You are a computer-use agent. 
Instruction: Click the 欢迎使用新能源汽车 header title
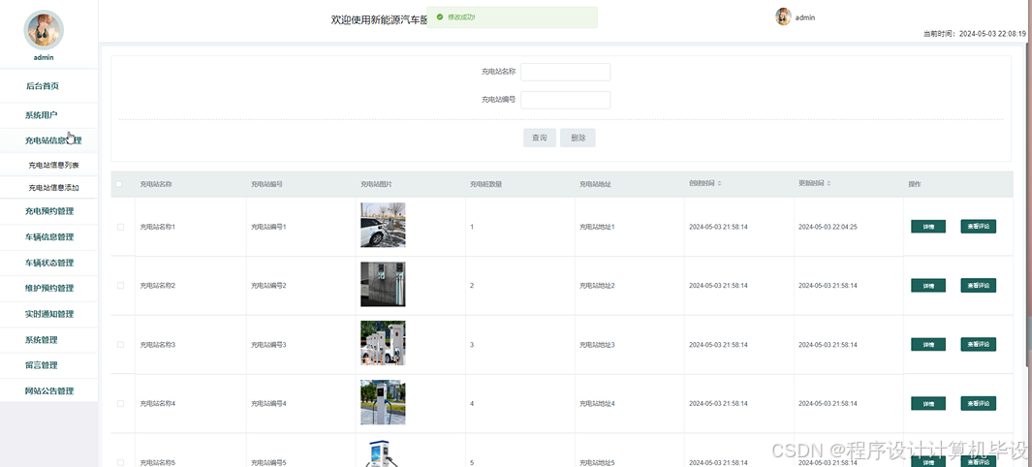click(379, 19)
